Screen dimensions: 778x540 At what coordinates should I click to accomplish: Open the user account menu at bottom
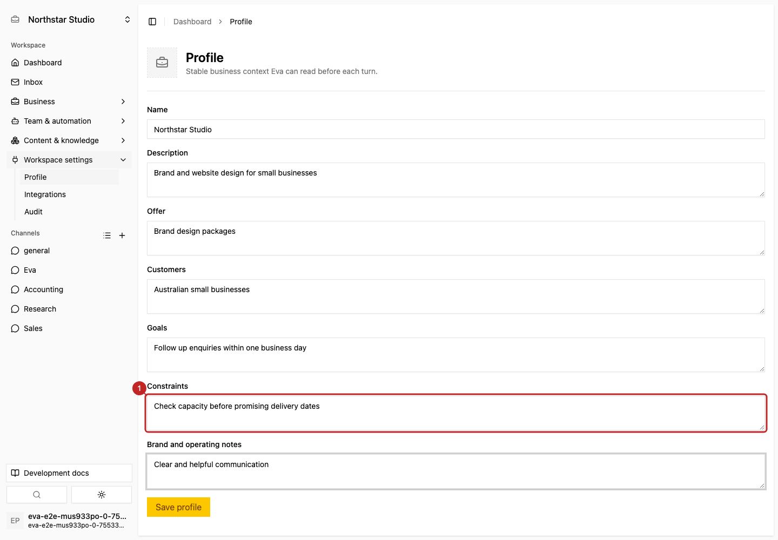point(69,521)
